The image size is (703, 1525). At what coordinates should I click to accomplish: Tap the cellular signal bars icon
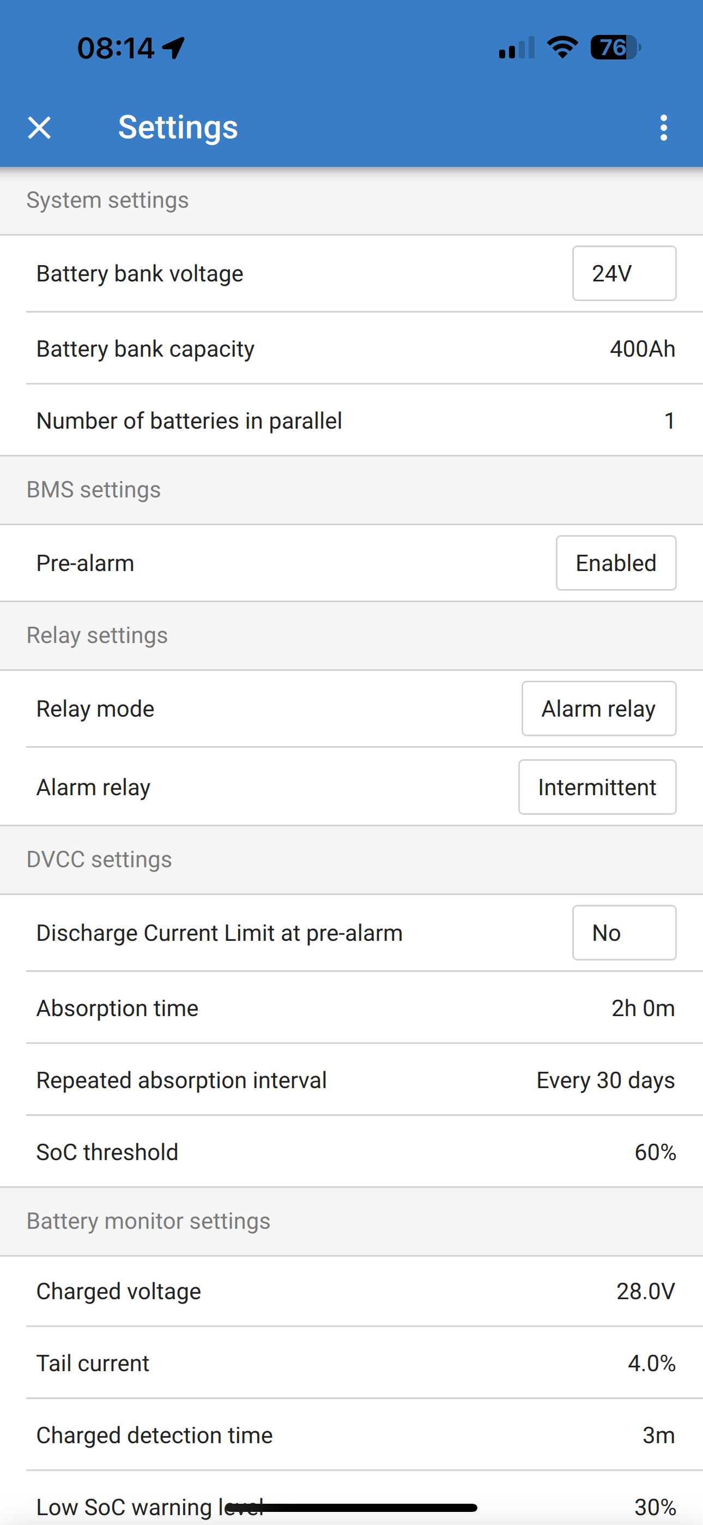click(x=517, y=48)
